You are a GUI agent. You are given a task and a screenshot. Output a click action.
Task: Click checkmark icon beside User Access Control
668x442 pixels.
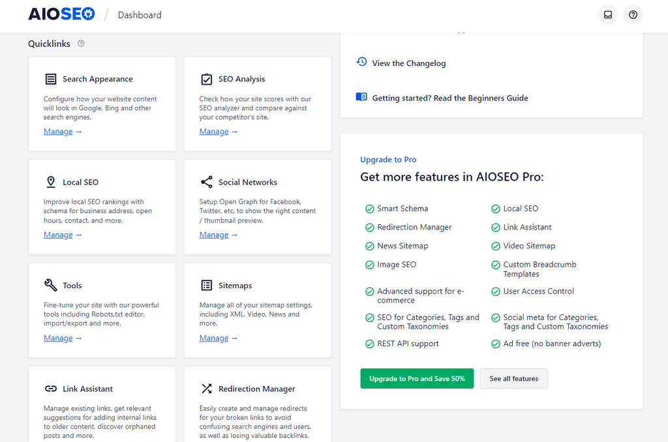496,291
